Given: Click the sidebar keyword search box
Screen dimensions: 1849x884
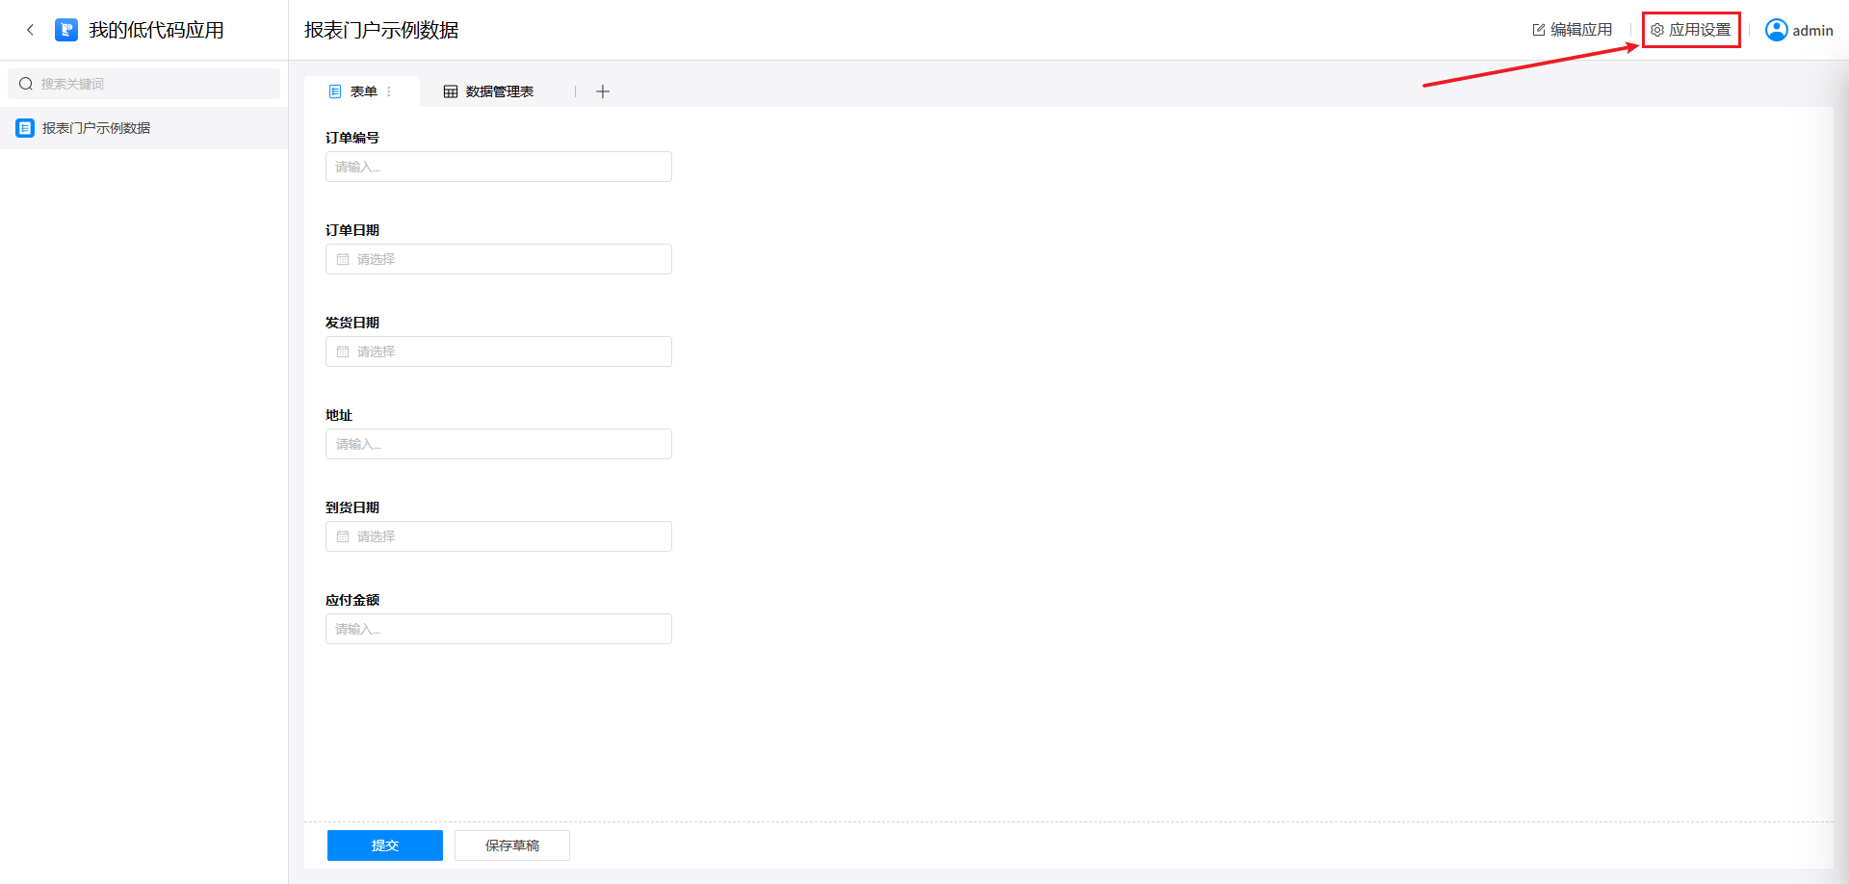Looking at the screenshot, I should point(154,84).
